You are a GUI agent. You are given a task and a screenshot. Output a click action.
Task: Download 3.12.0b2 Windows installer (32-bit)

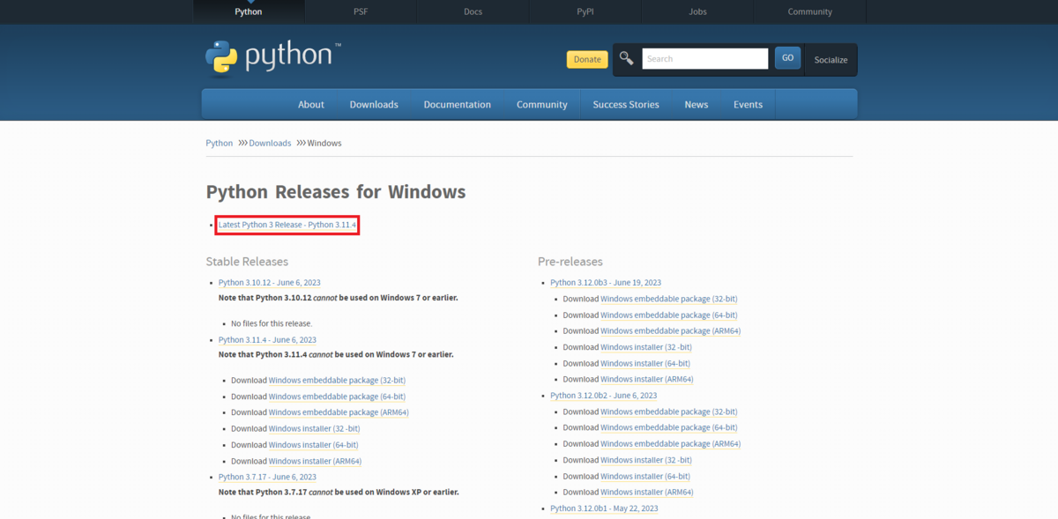(x=646, y=460)
